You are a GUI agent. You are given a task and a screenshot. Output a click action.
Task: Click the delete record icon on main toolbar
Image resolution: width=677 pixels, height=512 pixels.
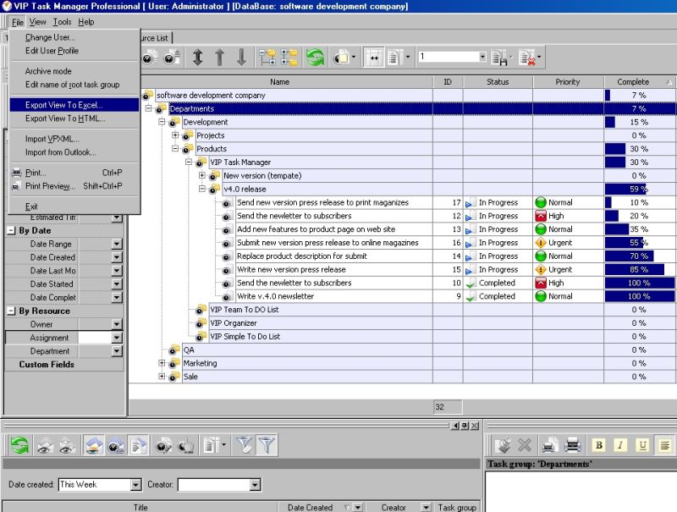(x=526, y=58)
